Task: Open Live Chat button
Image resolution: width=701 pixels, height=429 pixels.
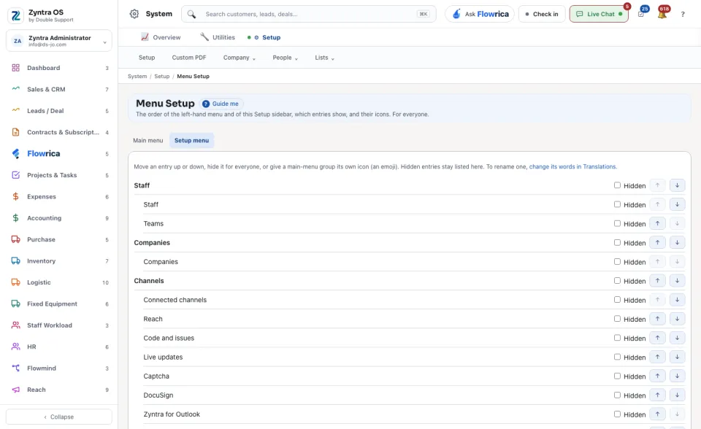Action: click(599, 14)
